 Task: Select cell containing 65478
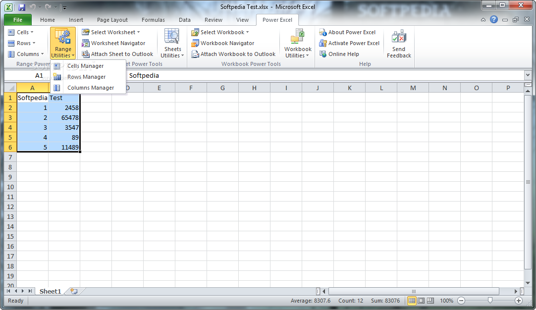tap(64, 117)
